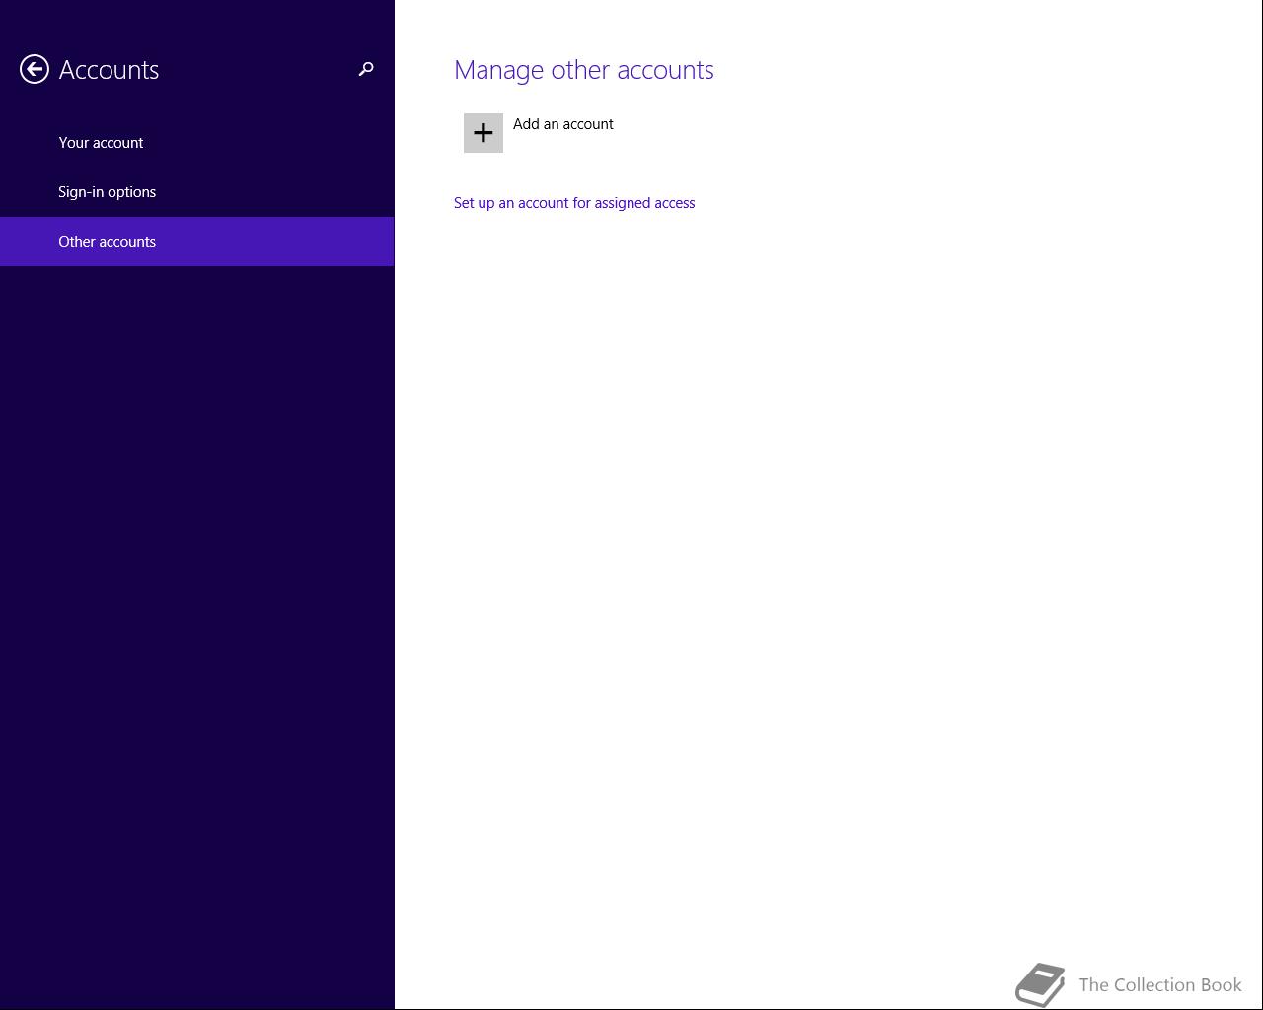Click the Manage other accounts heading

point(584,70)
